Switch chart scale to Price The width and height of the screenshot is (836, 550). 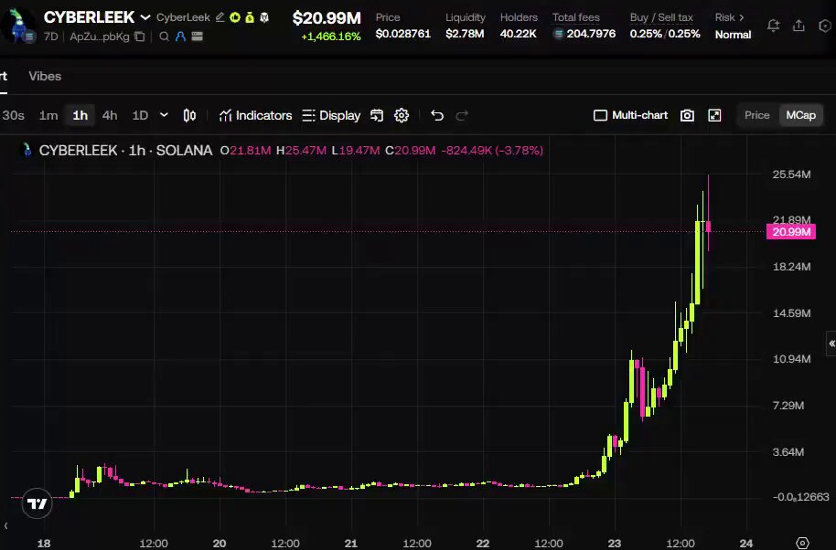point(757,115)
